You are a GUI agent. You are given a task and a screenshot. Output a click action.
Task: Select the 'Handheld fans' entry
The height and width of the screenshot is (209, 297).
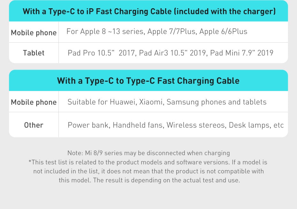tap(138, 125)
